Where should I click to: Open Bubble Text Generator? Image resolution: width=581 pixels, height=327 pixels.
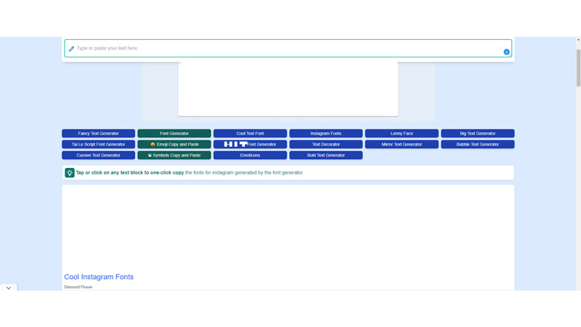point(478,144)
